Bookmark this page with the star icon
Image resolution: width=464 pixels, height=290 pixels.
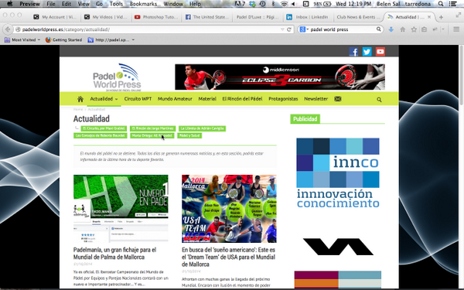coord(414,29)
